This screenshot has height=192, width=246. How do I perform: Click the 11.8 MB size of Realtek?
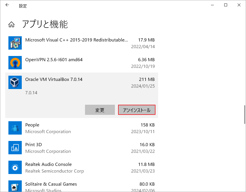pos(146,164)
